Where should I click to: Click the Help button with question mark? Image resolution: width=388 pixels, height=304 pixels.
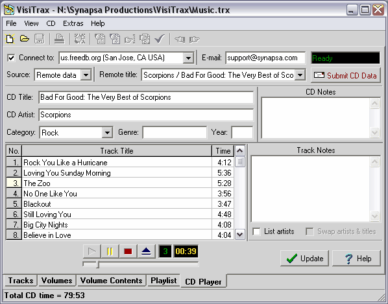pos(356,258)
